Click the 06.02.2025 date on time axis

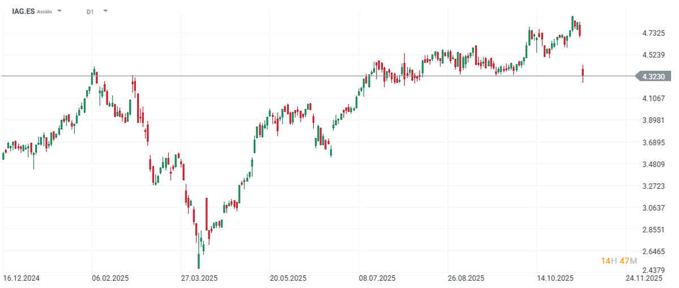[109, 278]
